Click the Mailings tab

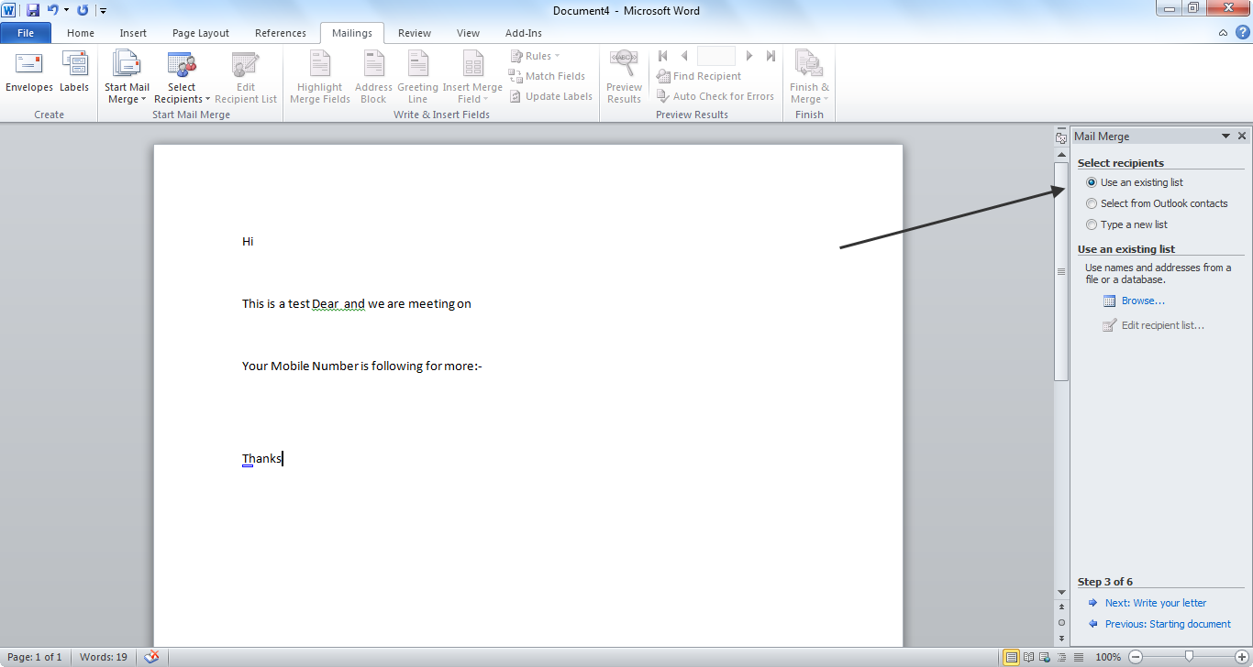coord(352,33)
